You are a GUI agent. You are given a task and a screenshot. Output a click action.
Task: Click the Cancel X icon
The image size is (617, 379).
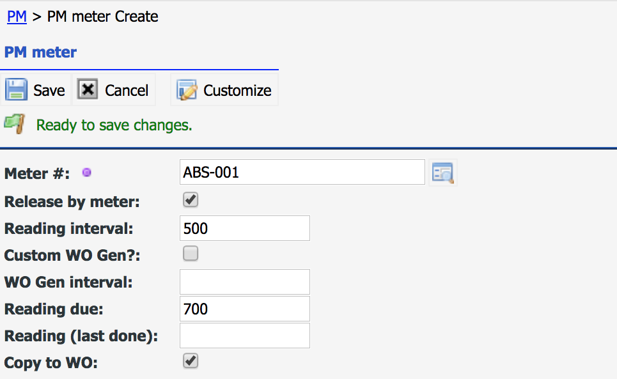click(88, 89)
